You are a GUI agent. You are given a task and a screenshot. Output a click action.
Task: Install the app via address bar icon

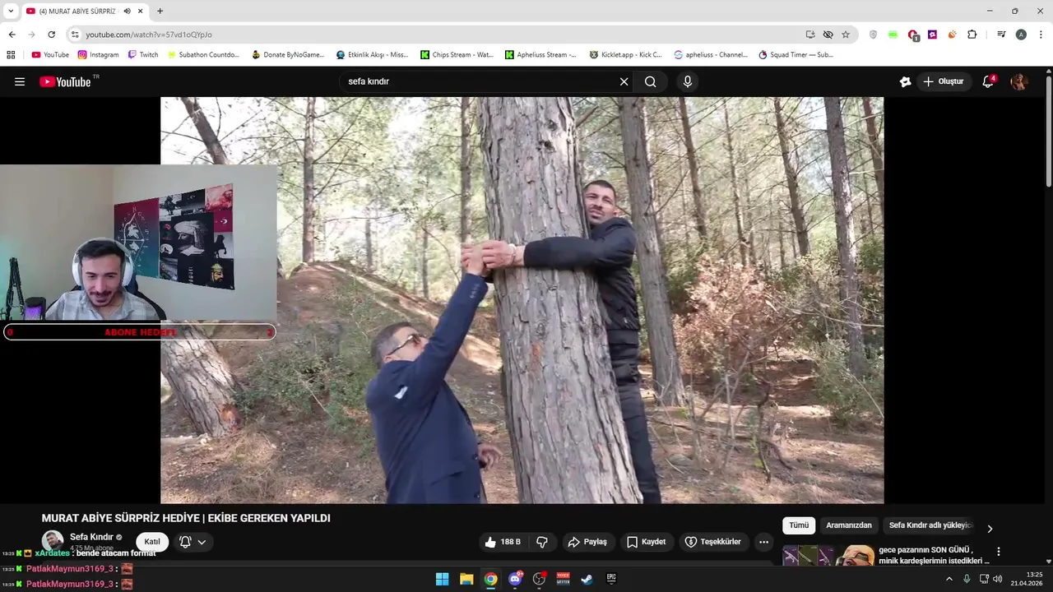tap(810, 35)
